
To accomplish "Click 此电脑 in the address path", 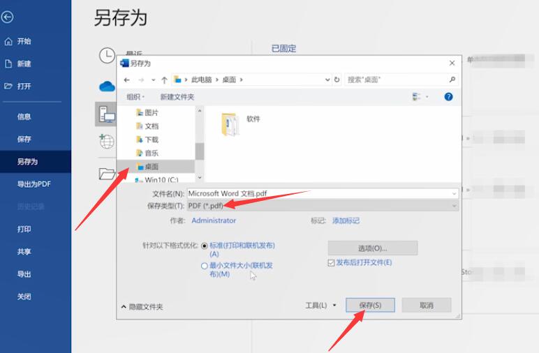I will click(x=202, y=80).
